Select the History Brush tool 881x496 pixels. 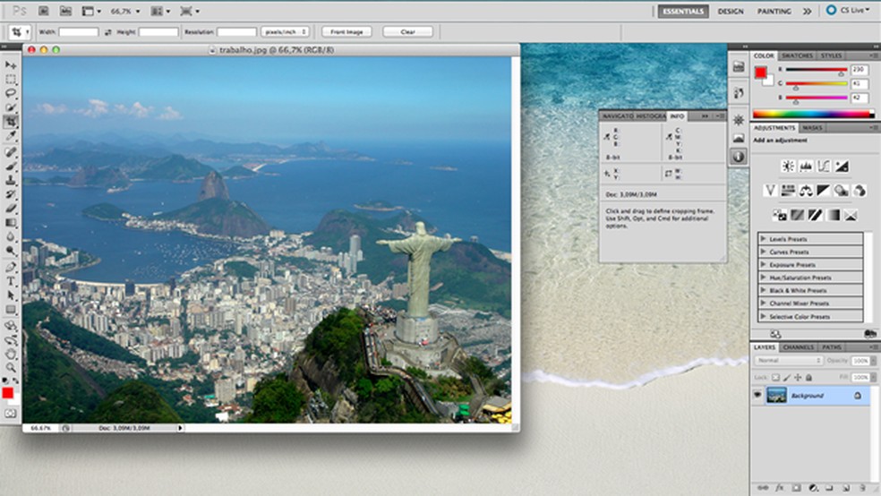click(11, 194)
